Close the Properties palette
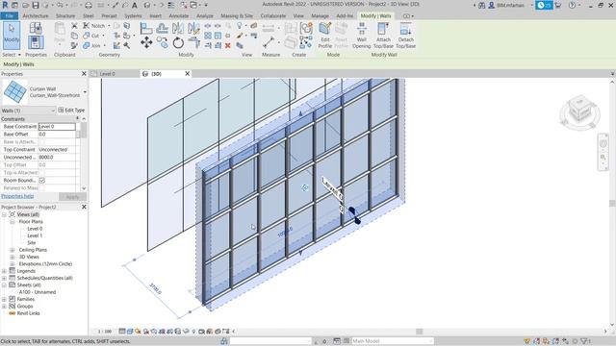 (x=84, y=74)
